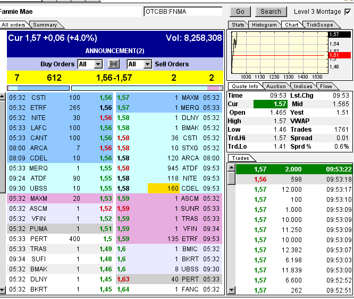Screen dimensions: 354x299
Task: Click the Search button
Action: (271, 12)
